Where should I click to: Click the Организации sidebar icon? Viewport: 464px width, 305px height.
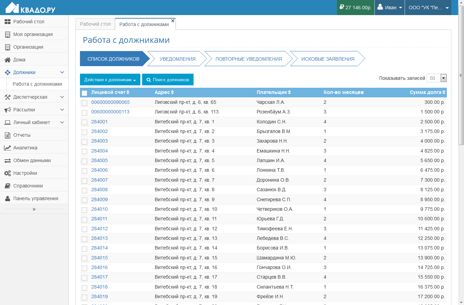pyautogui.click(x=7, y=47)
